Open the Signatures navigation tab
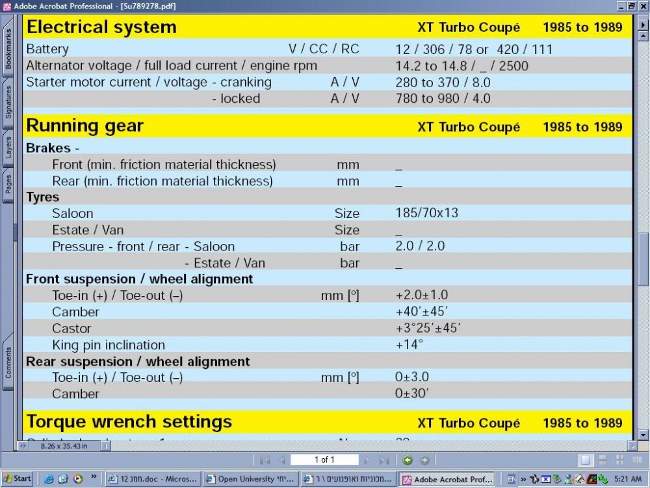Screen dimensions: 650x488 8,103
